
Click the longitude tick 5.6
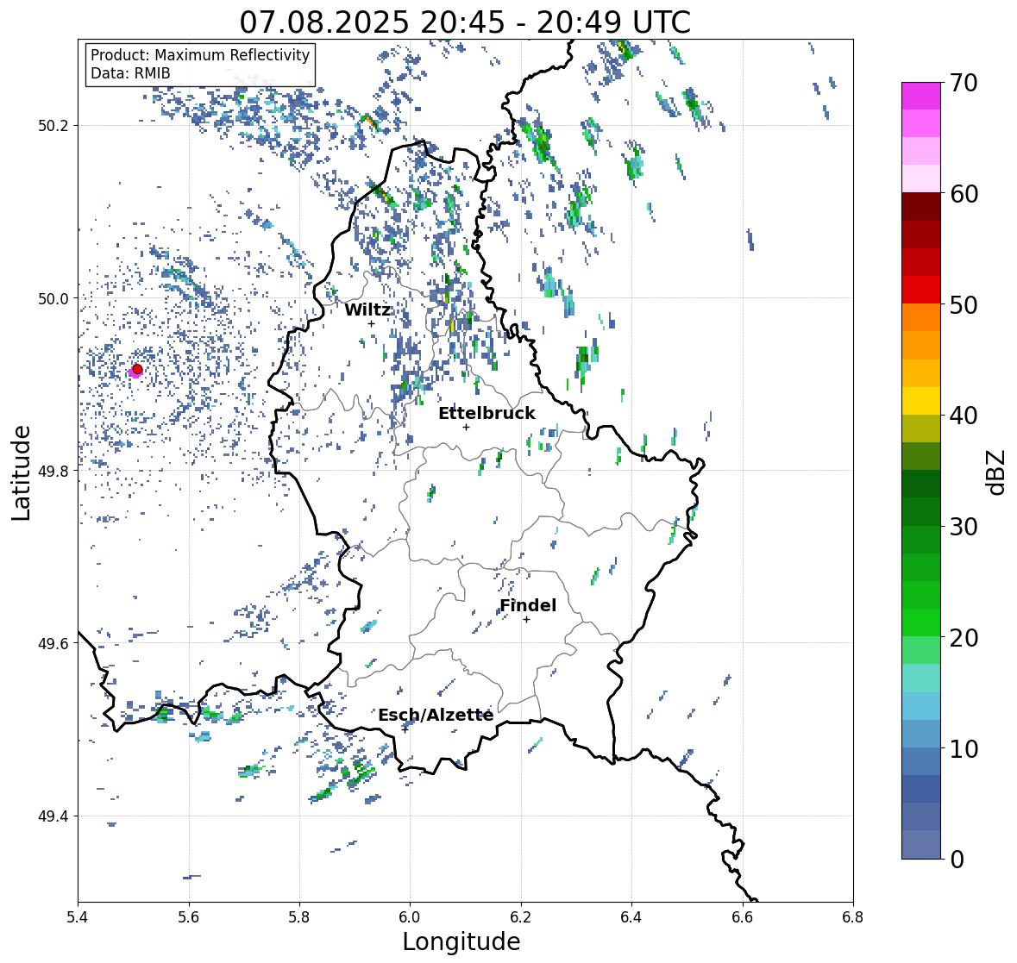[x=189, y=917]
